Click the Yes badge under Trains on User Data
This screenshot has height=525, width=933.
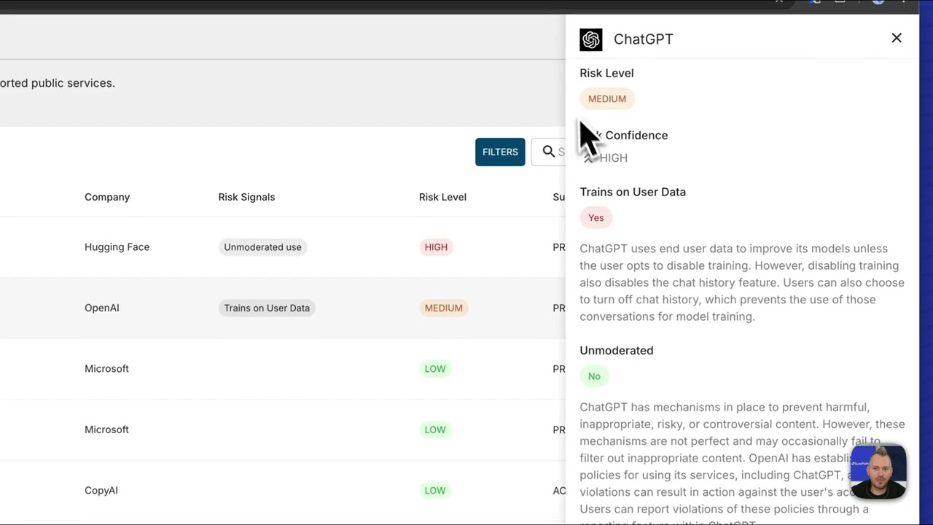pos(596,218)
